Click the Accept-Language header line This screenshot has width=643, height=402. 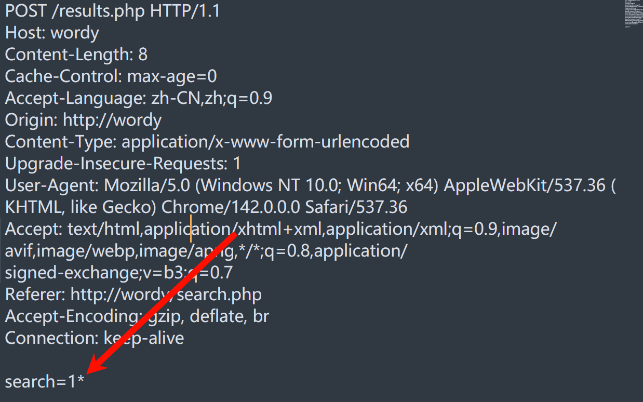[x=138, y=98]
